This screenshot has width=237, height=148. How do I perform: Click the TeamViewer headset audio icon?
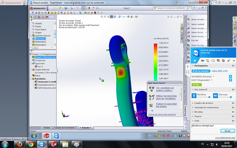(213, 60)
